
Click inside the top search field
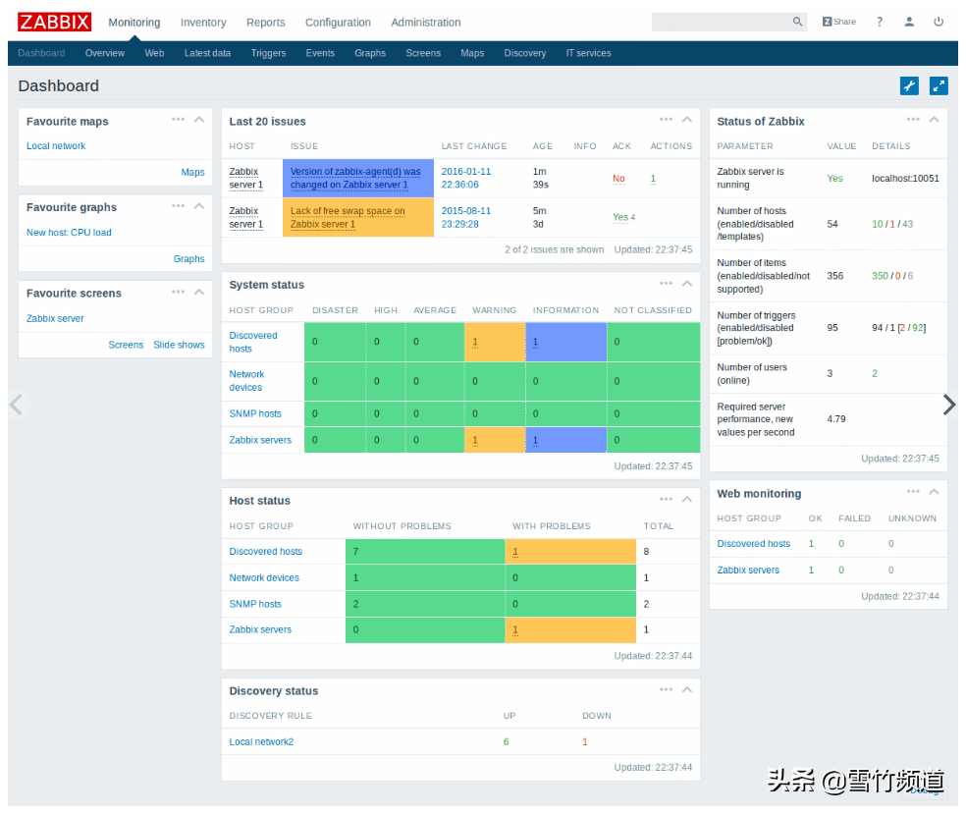[721, 22]
